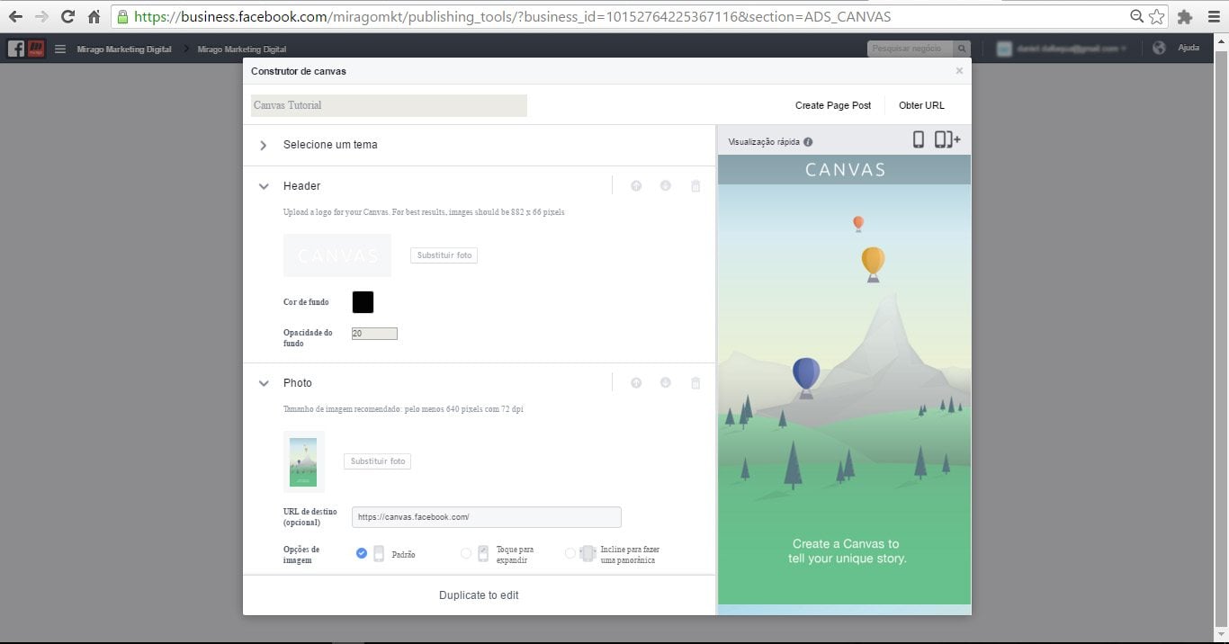Click the Facebook logo icon
The height and width of the screenshot is (644, 1229).
coord(16,49)
